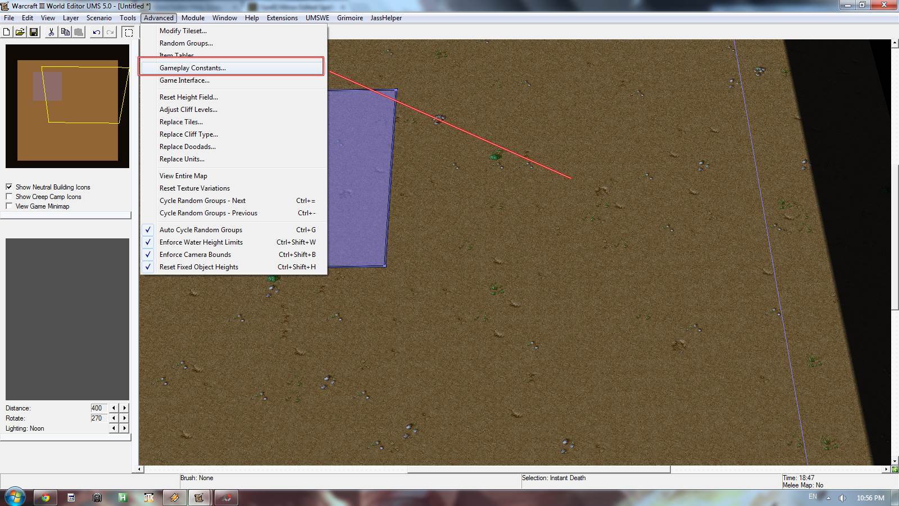Toggle Show Neutral Building Icons checkbox
Screen dimensions: 899x506
click(x=9, y=187)
